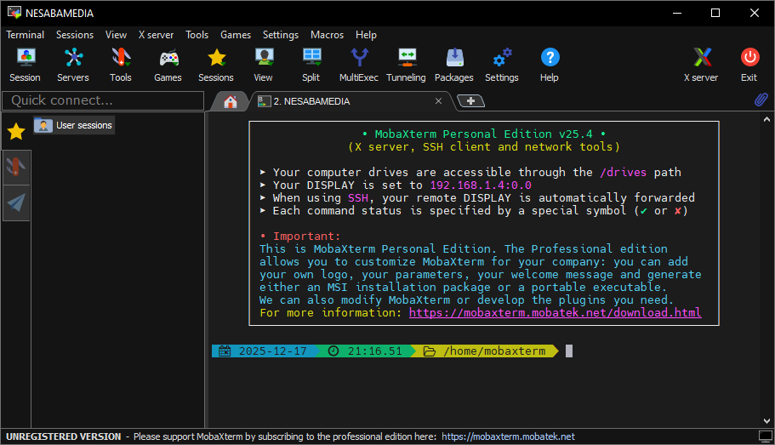Expand the User sessions tree item
This screenshot has width=775, height=445.
point(74,125)
